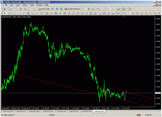Image resolution: width=162 pixels, height=117 pixels.
Task: Toggle Chart Shift button
Action: click(112, 9)
